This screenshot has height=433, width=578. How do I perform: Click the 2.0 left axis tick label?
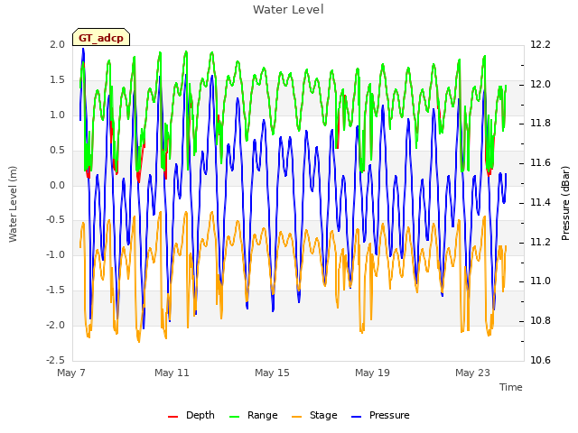coord(58,44)
